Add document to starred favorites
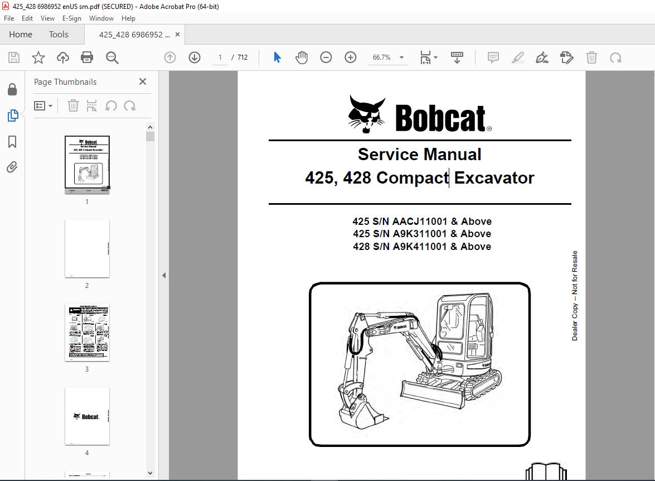Image resolution: width=655 pixels, height=481 pixels. pos(38,57)
